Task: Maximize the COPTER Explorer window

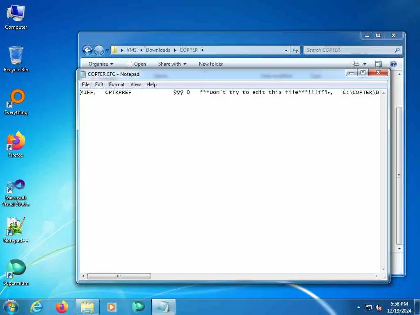Action: pos(378,36)
